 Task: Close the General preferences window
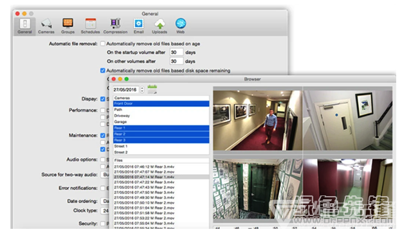click(x=17, y=14)
